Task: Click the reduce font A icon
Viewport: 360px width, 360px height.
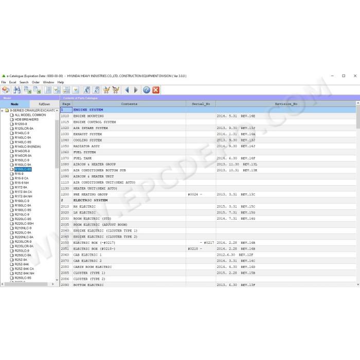Action: tap(97, 90)
